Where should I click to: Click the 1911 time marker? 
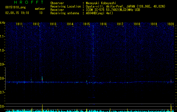point(19,24)
